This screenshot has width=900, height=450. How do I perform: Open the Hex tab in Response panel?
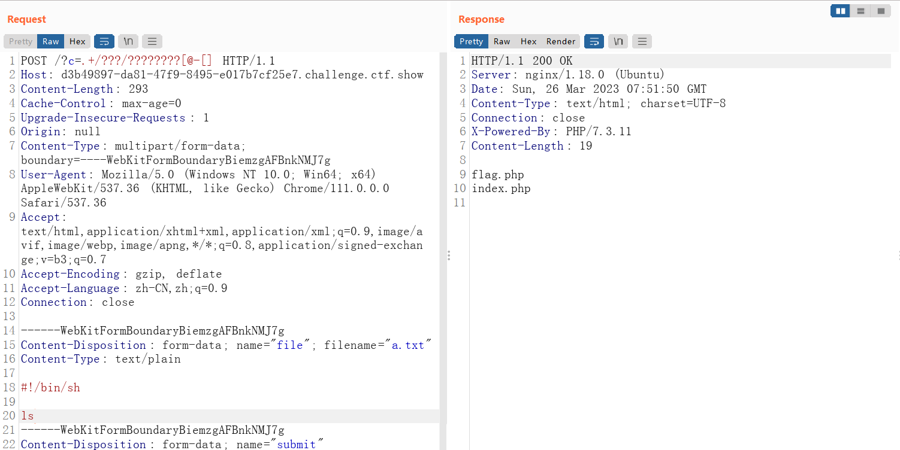528,41
